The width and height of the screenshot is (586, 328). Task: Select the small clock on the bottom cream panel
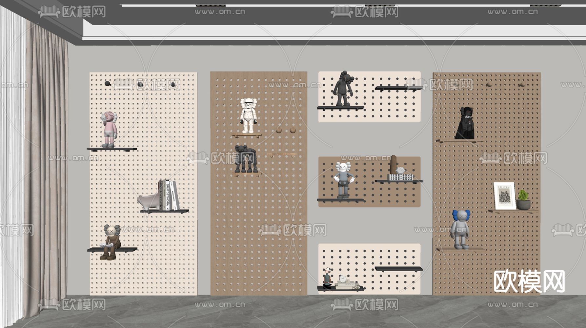343,279
